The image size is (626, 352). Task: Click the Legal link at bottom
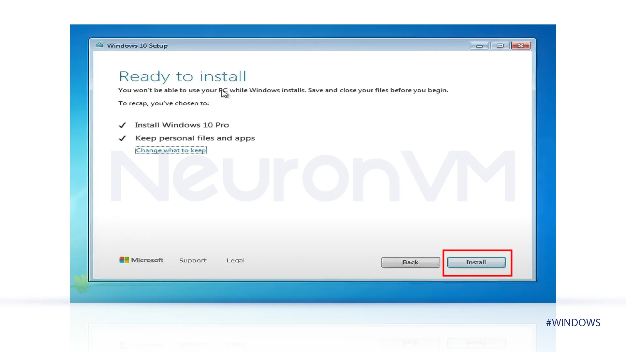tap(236, 260)
